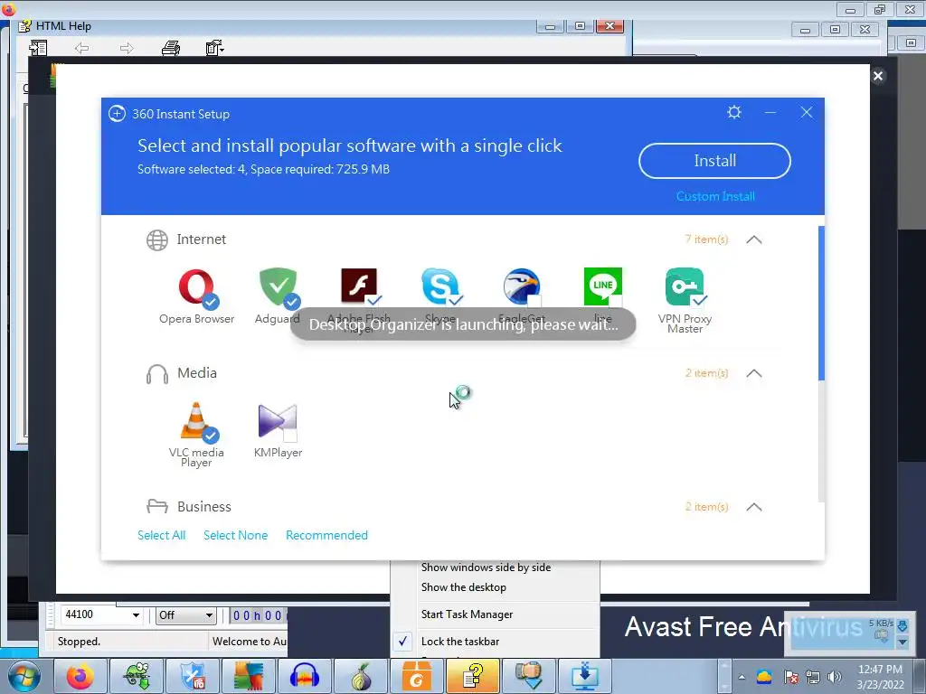This screenshot has height=694, width=926.
Task: Click the Adobe Flash Player icon
Action: [358, 286]
